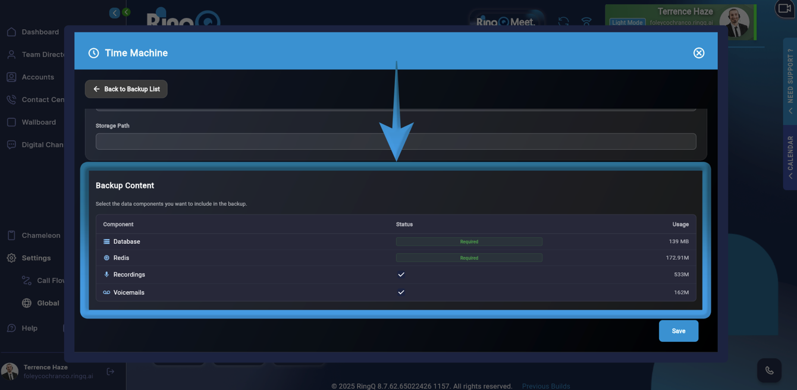The width and height of the screenshot is (797, 390).
Task: Click the voicemail icon beside Voicemails
Action: 106,292
